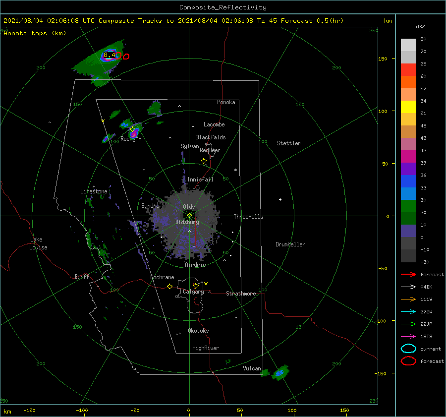Click the Airdrie city label

point(195,265)
